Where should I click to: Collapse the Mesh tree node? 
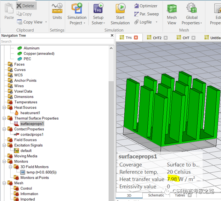pos(4,183)
